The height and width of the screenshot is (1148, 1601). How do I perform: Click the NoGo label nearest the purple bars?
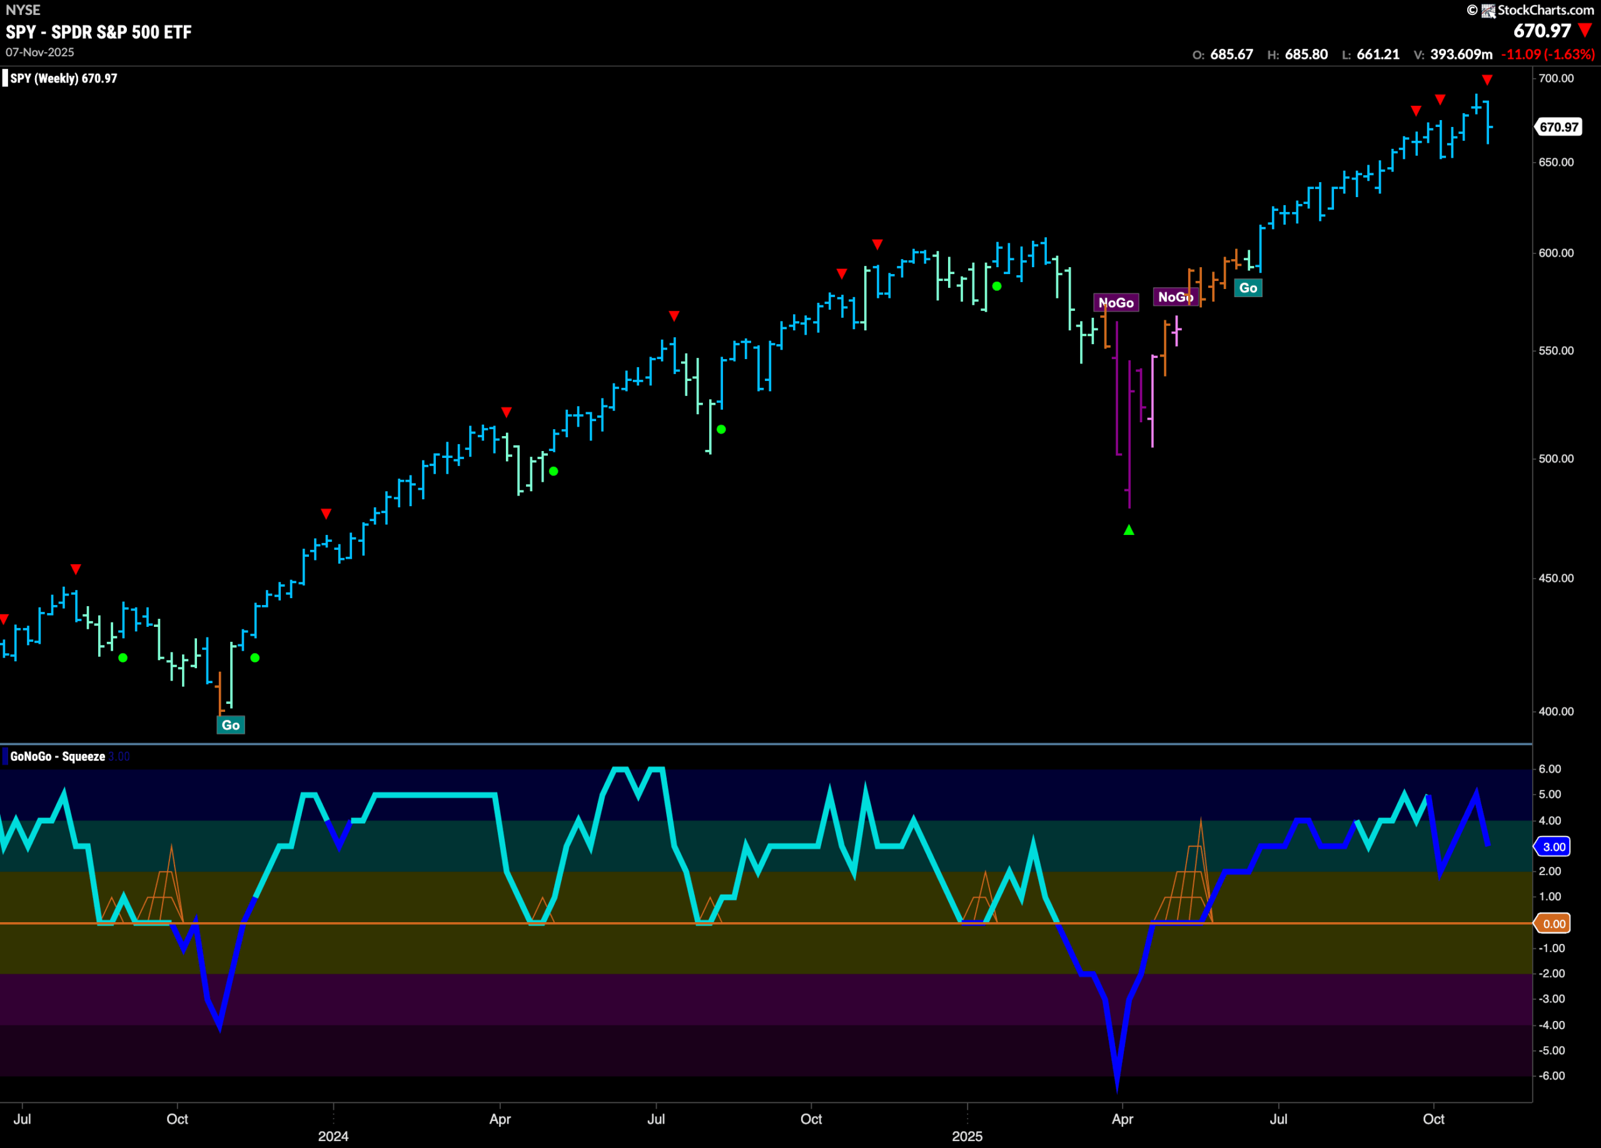click(x=1116, y=302)
